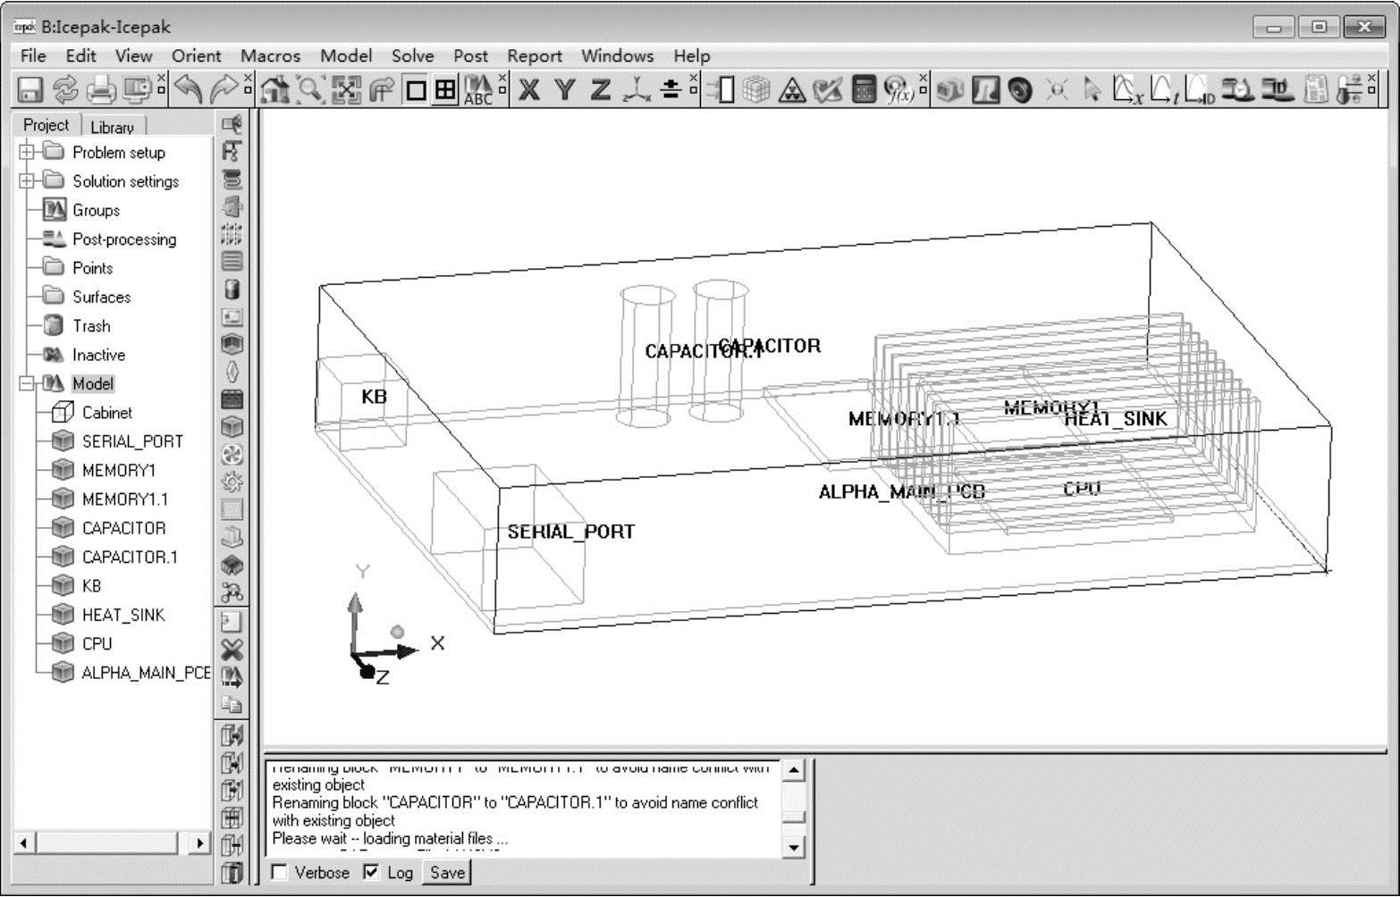1400x897 pixels.
Task: Save the message log with the Save button
Action: [x=447, y=873]
